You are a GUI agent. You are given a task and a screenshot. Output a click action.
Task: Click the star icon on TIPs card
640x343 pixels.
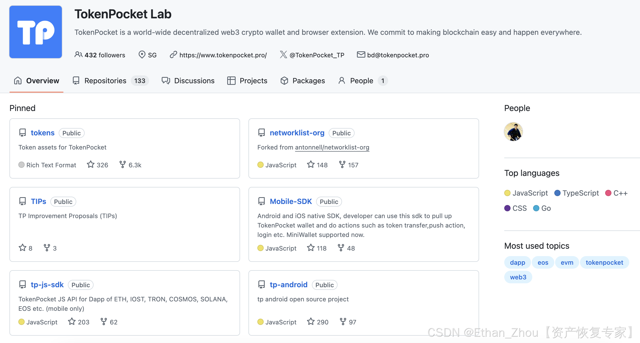(23, 248)
